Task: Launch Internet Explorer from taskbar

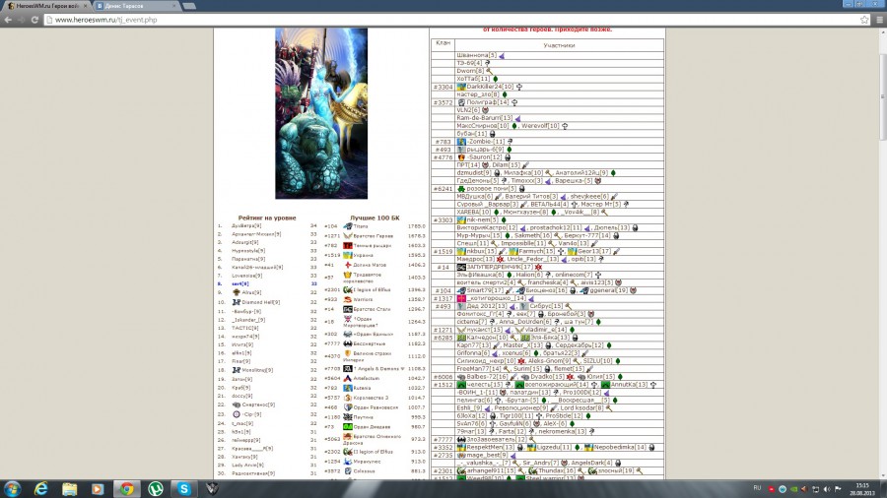Action: point(41,489)
